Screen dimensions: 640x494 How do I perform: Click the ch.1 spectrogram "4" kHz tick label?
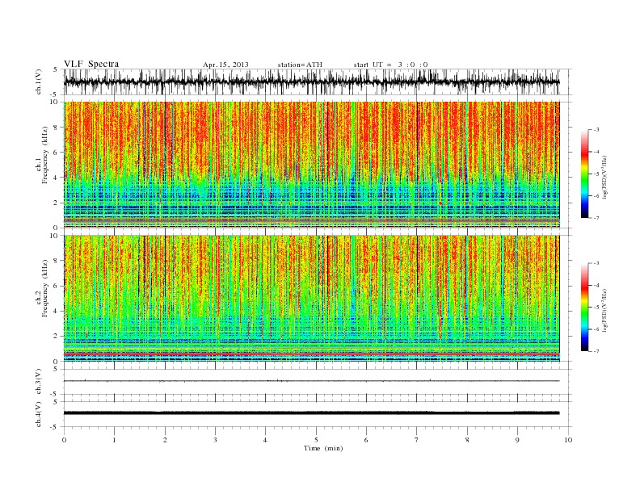[x=56, y=178]
